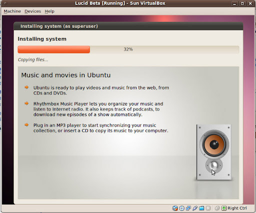Minimize the VirtualBox window
Image resolution: width=256 pixels, height=213 pixels.
(234, 3)
